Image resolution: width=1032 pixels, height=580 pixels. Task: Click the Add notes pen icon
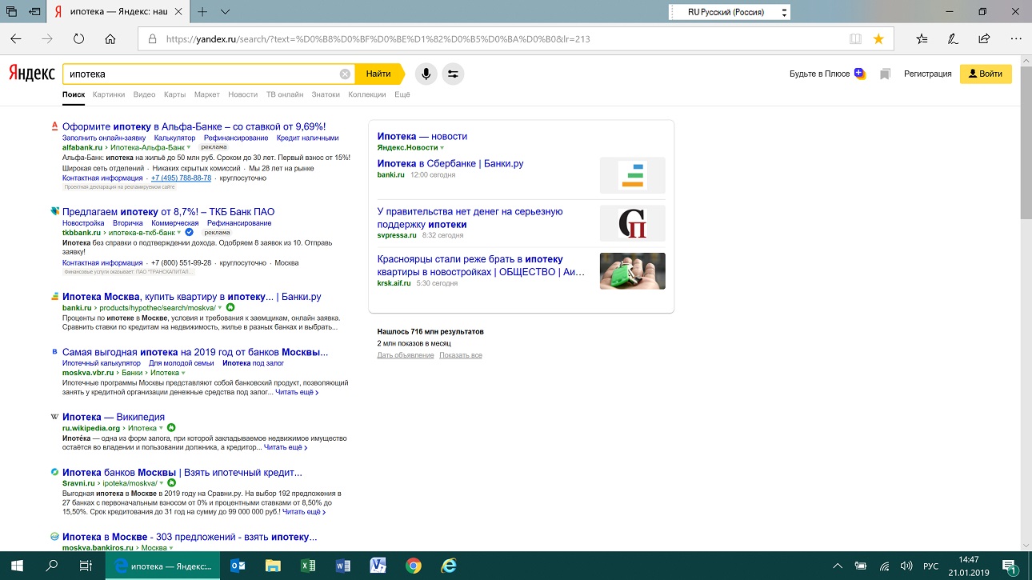[953, 38]
